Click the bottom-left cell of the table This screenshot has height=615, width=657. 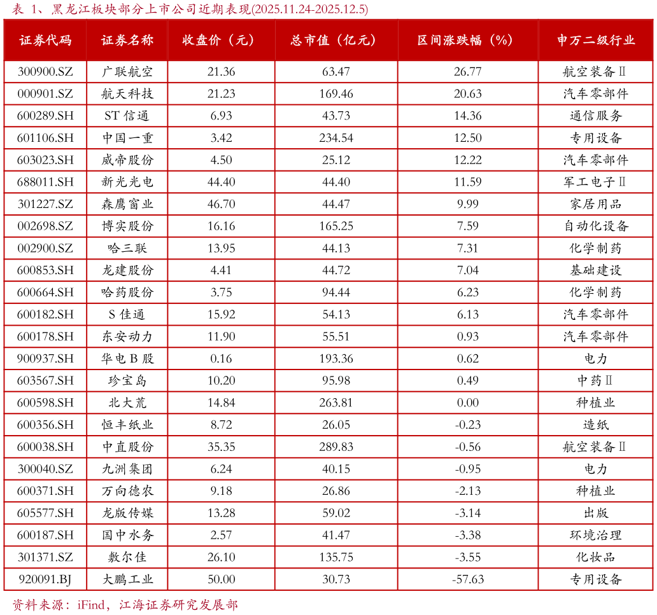tap(46, 577)
